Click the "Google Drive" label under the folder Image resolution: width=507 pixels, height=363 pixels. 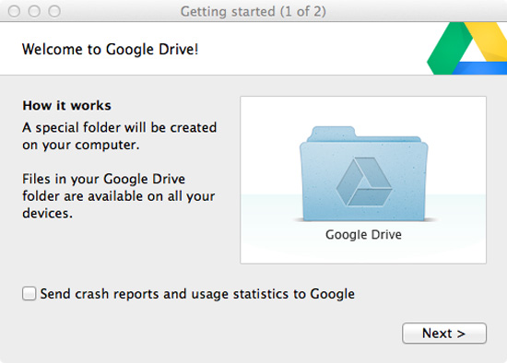pos(363,234)
